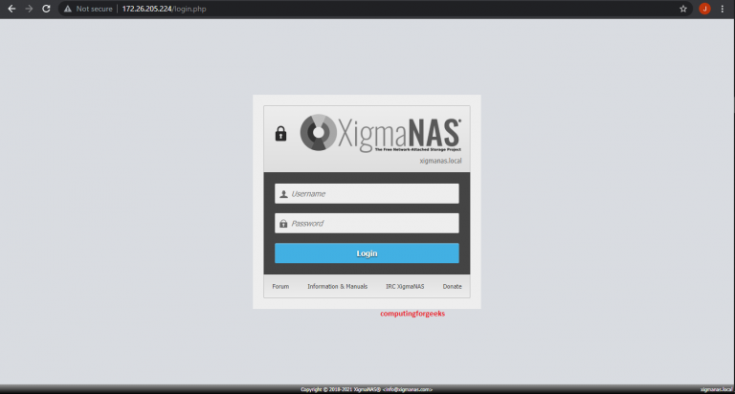Bookmark this page with the star icon
Viewport: 735px width, 394px height.
click(x=683, y=9)
